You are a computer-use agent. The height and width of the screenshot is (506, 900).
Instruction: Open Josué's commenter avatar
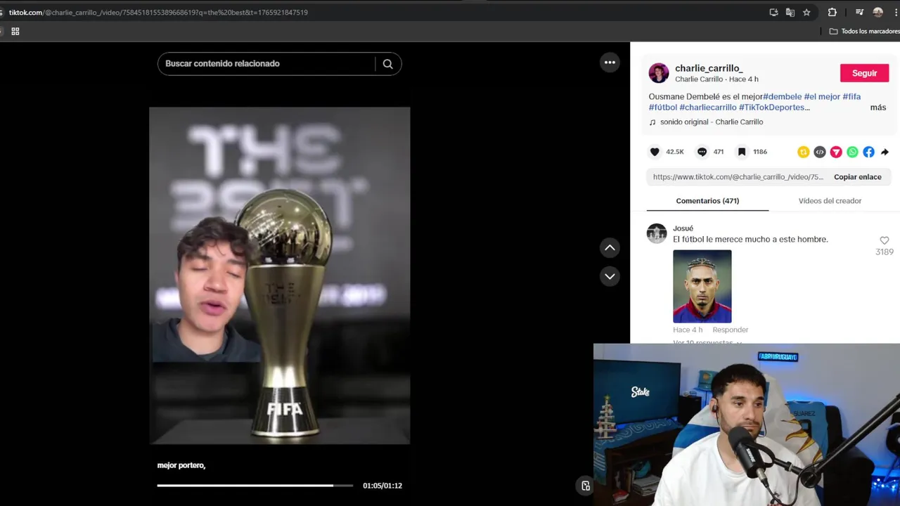(x=657, y=233)
